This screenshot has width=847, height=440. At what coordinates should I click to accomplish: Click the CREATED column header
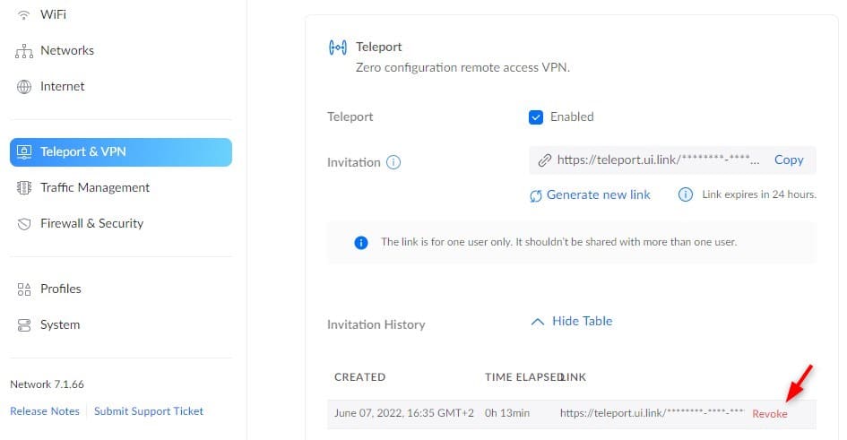(x=359, y=377)
